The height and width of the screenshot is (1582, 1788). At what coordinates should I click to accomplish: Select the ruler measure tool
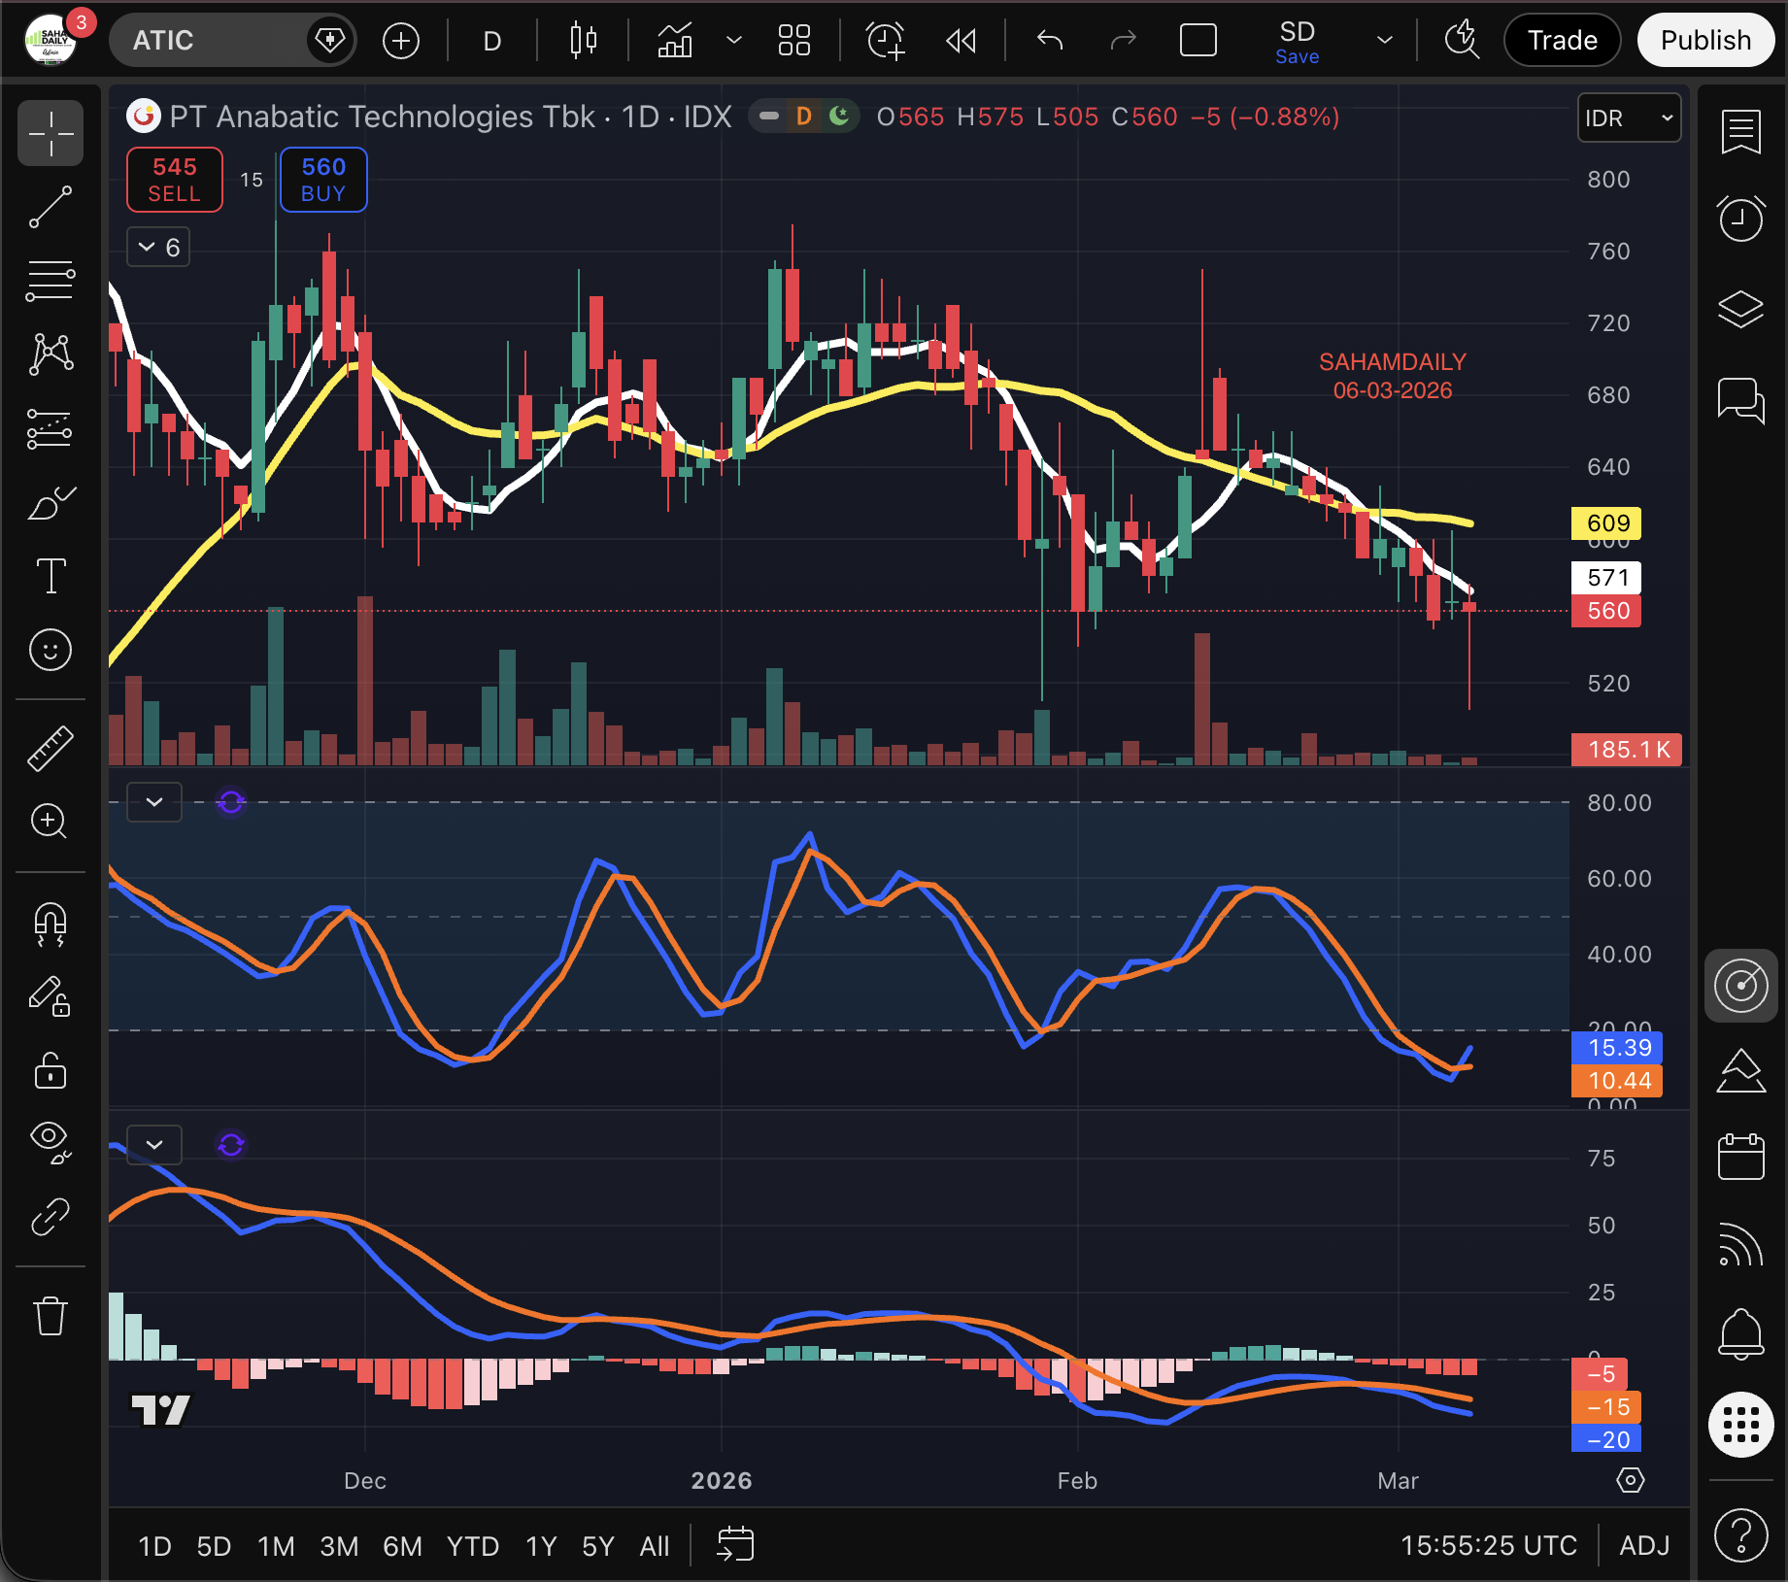click(51, 748)
